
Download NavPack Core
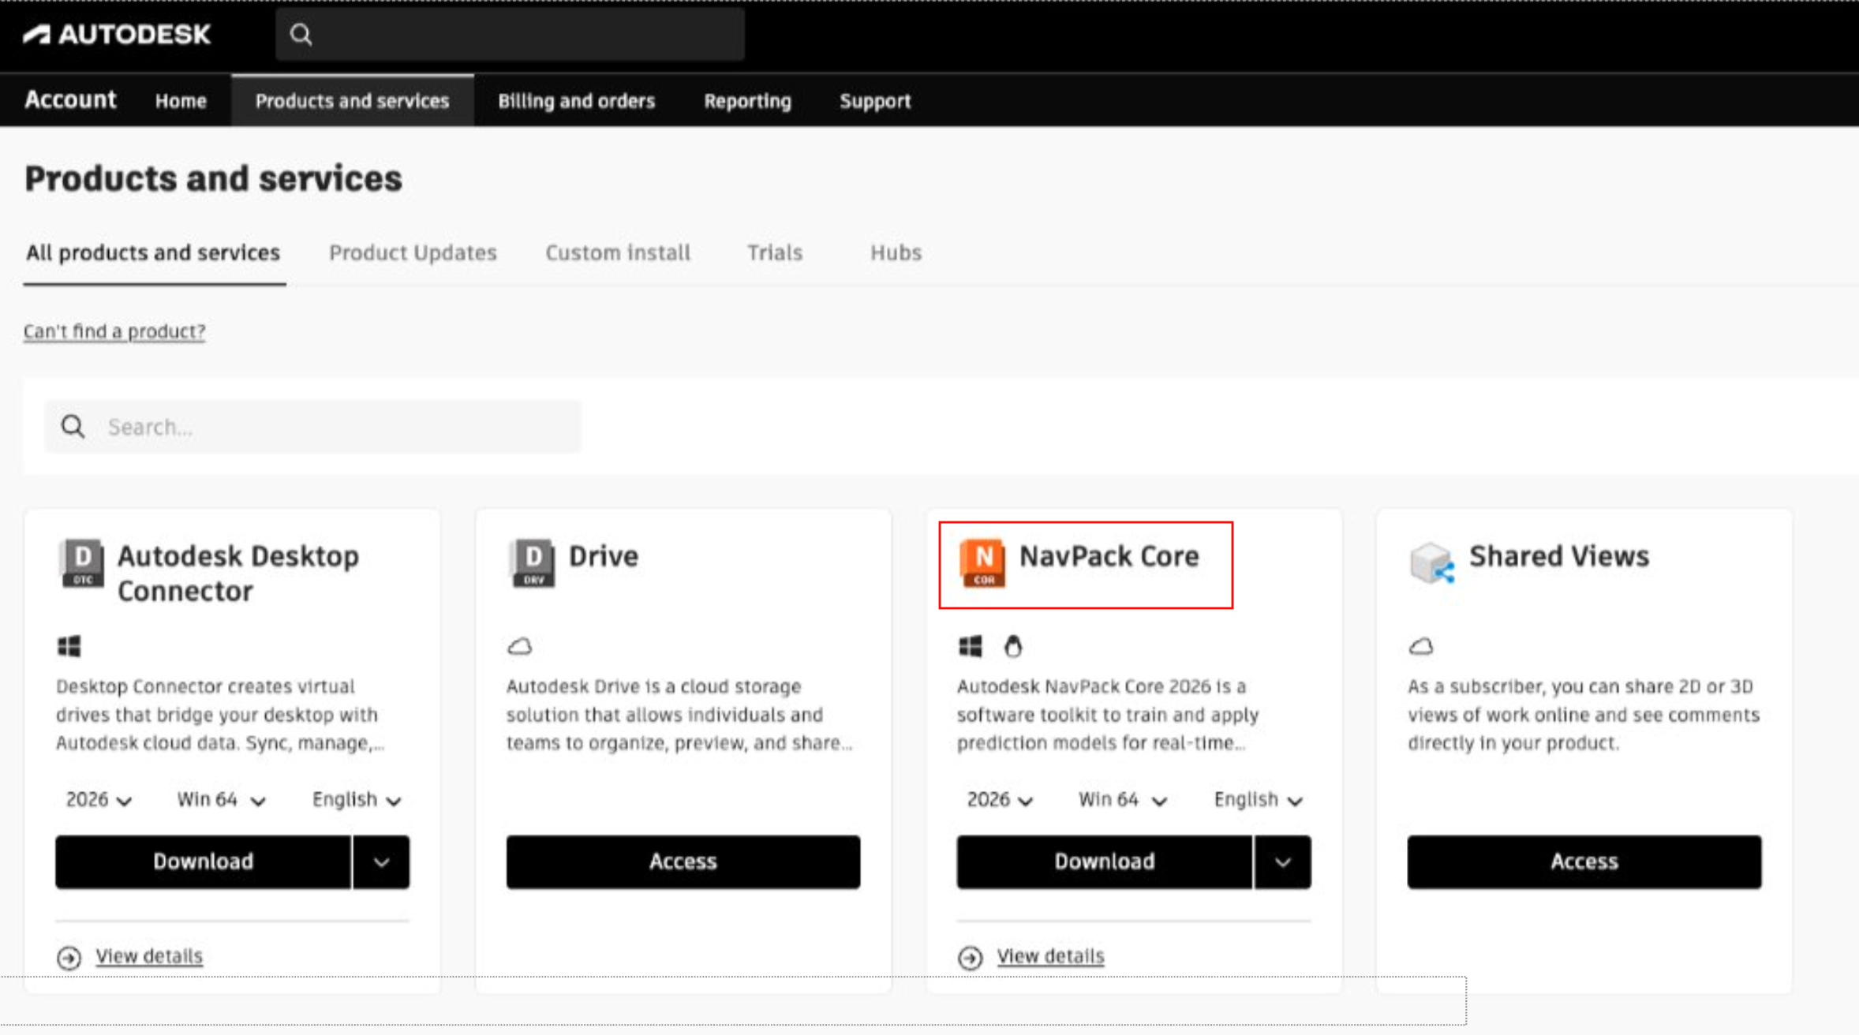click(1105, 862)
